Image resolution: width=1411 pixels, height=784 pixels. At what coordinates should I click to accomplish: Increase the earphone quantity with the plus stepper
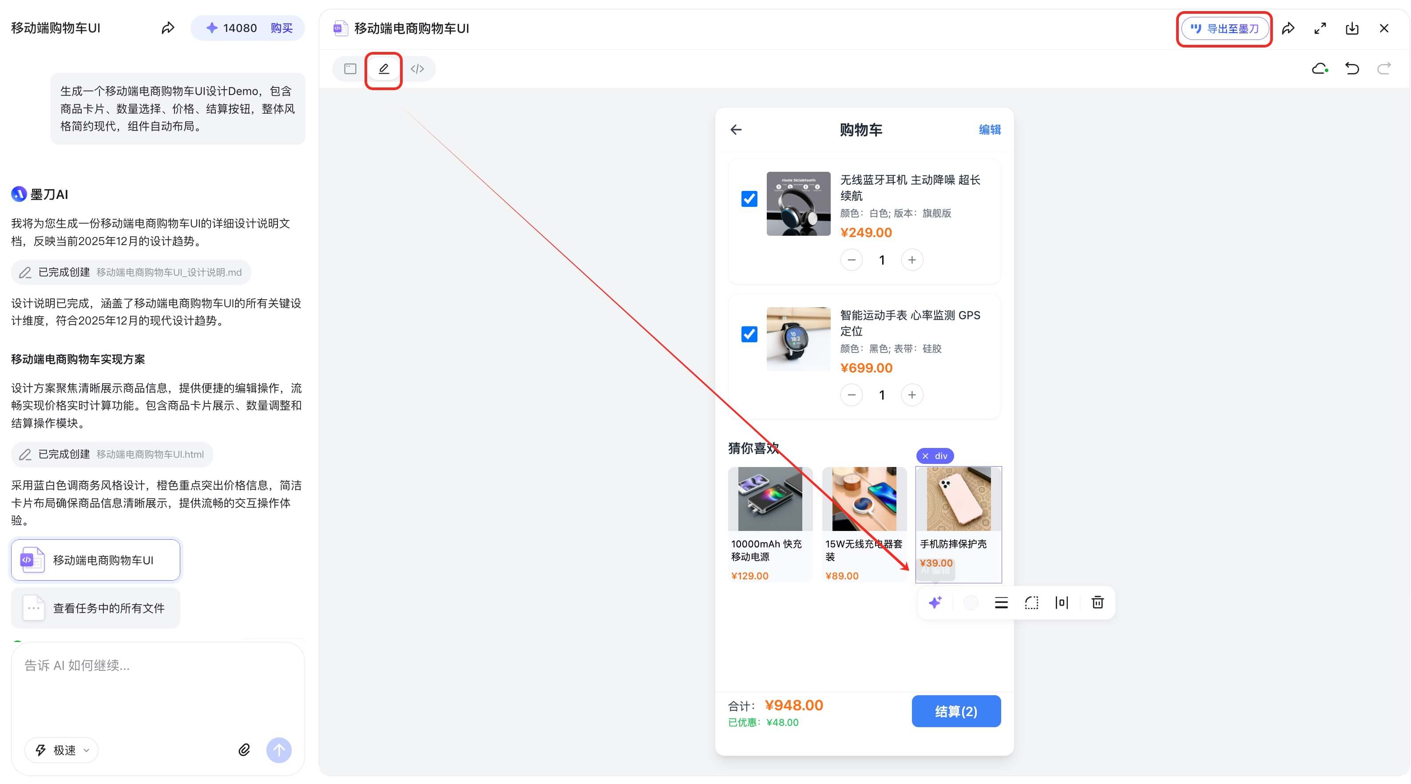pos(912,260)
